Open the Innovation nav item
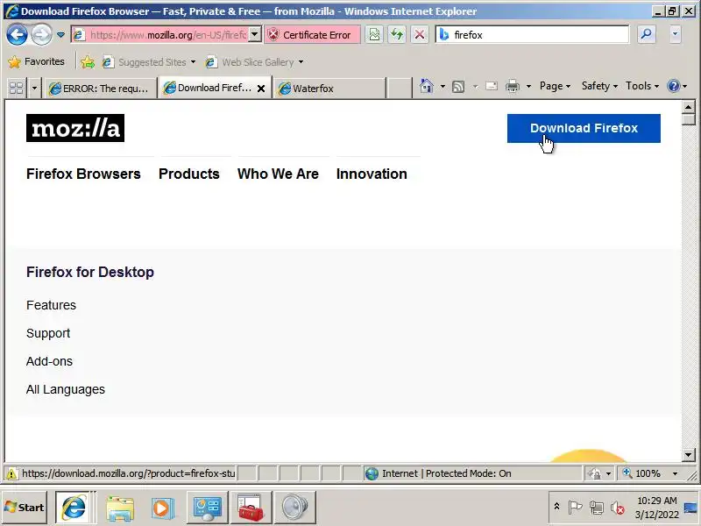The width and height of the screenshot is (701, 526). coord(372,174)
